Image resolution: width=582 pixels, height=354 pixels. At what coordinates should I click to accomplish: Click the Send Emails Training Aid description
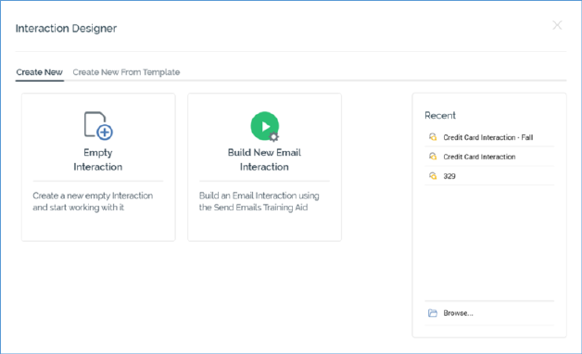tap(259, 201)
